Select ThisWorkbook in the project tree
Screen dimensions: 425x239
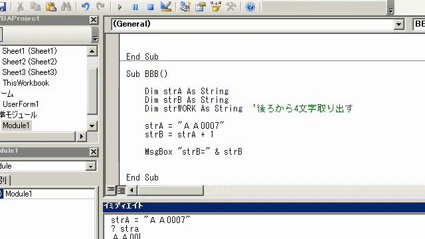click(x=26, y=83)
